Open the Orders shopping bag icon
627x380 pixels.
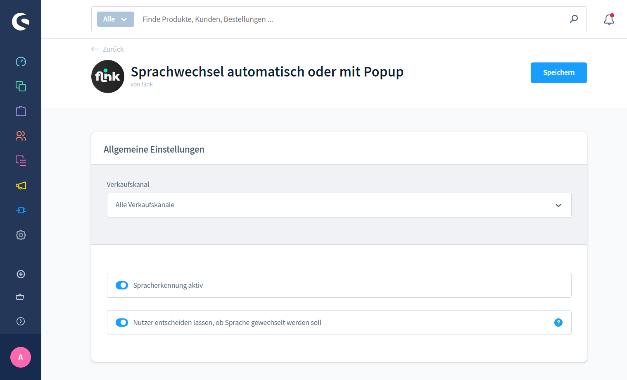(21, 111)
